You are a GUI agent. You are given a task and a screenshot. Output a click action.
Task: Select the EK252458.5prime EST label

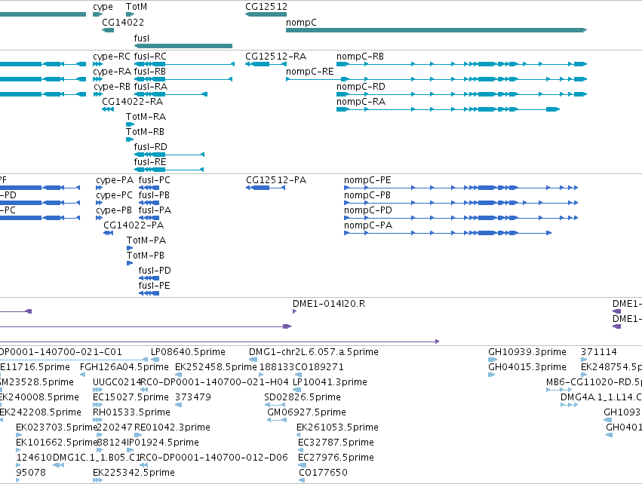[x=216, y=367]
